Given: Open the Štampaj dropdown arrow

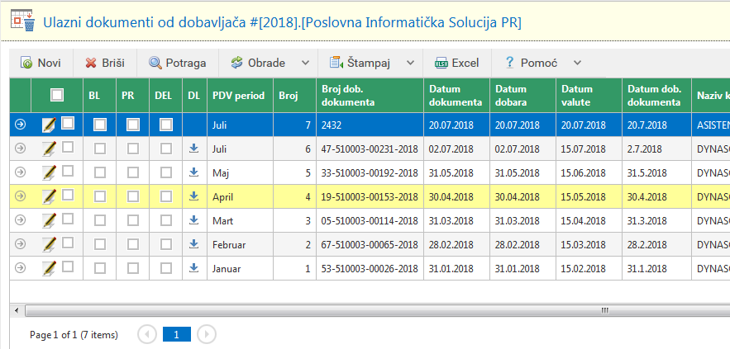Looking at the screenshot, I should (x=408, y=63).
